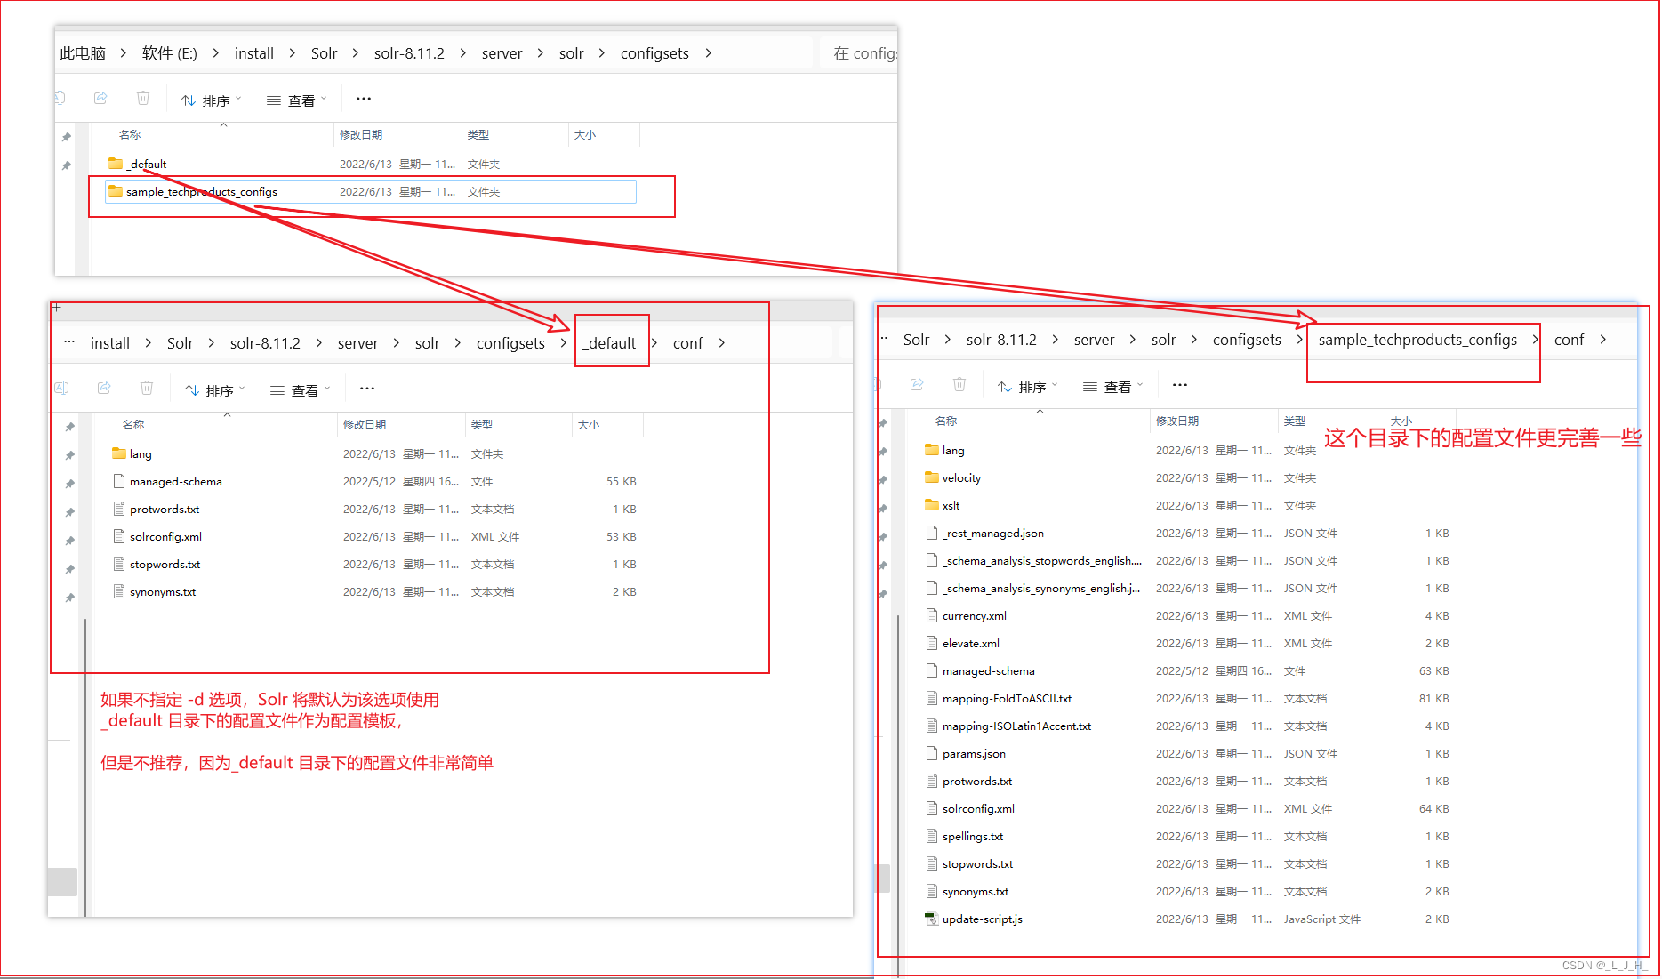
Task: Click params.json file icon
Action: pyautogui.click(x=932, y=753)
